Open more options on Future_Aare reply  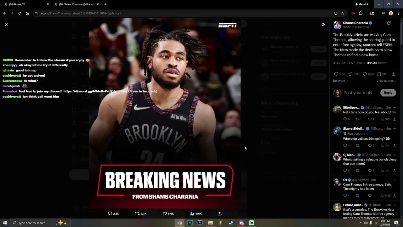[x=394, y=205]
